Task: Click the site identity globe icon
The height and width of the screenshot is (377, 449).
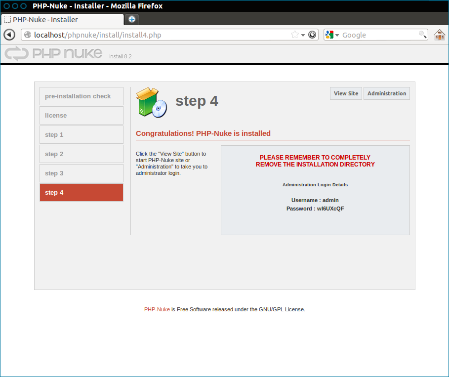Action: point(28,35)
